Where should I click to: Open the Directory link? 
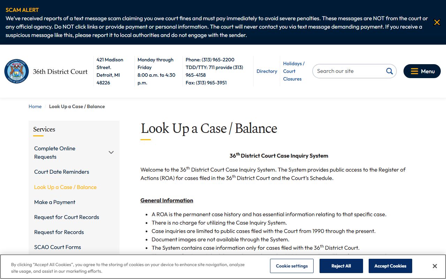coord(267,71)
